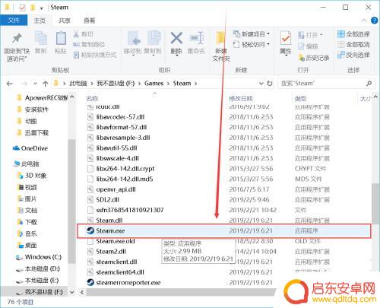
Task: Click the Copy to icon
Action: tap(154, 38)
